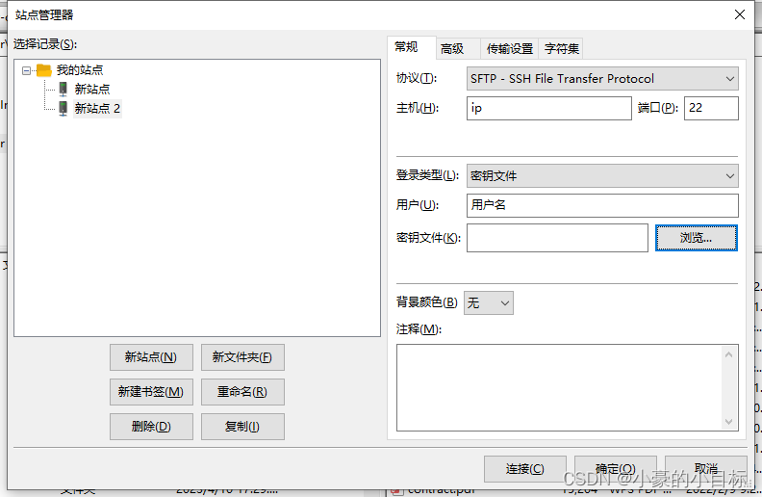Click the 取消 cancel button
Viewport: 762px width, 497px height.
click(x=705, y=469)
